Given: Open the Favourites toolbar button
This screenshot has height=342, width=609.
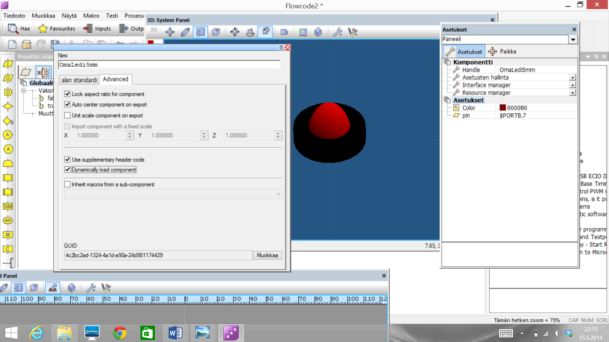Looking at the screenshot, I should (x=57, y=28).
